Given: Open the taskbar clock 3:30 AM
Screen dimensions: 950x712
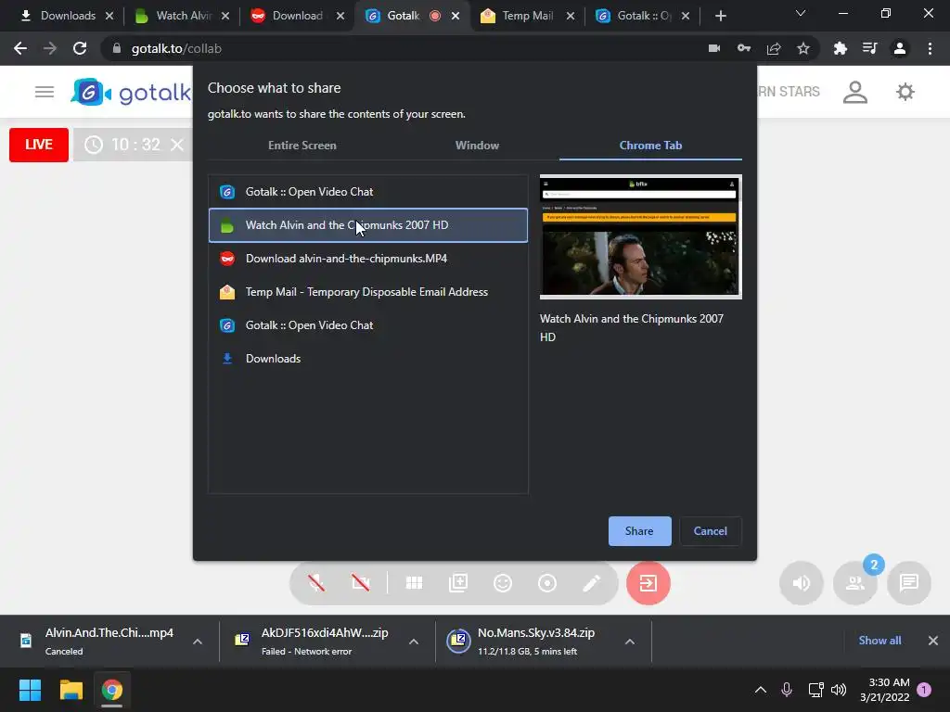Looking at the screenshot, I should [x=884, y=690].
